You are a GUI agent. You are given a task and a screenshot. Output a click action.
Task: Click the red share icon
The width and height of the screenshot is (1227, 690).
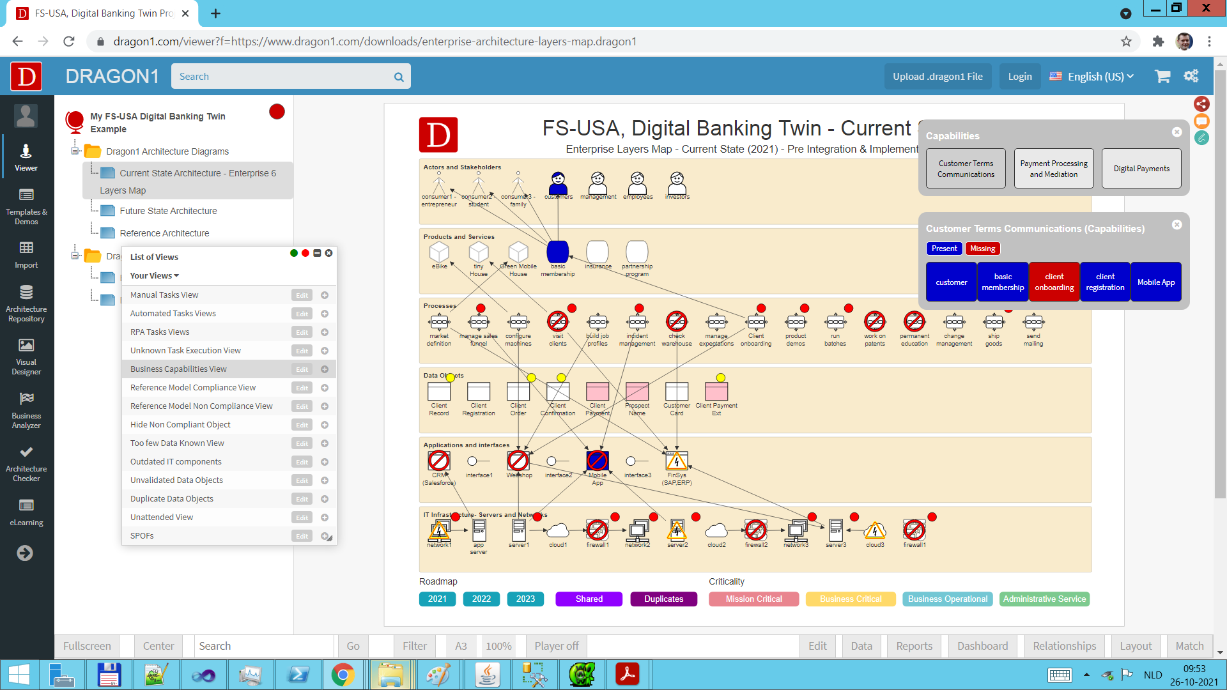click(x=1201, y=103)
